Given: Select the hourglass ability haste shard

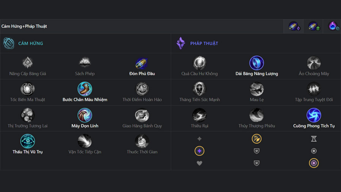Looking at the screenshot, I should click(x=314, y=139).
